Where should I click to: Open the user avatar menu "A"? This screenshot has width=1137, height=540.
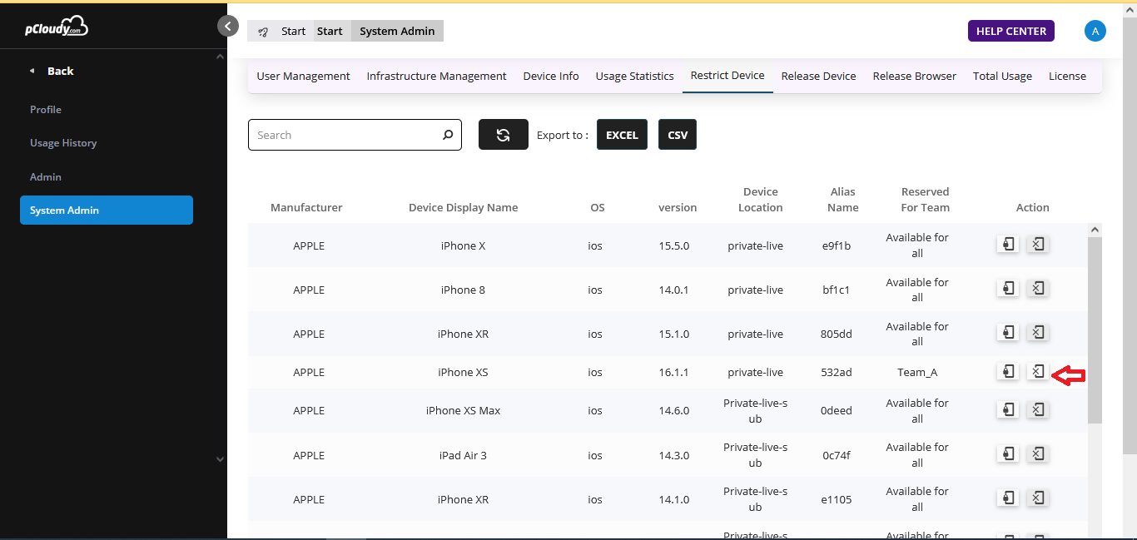point(1095,31)
